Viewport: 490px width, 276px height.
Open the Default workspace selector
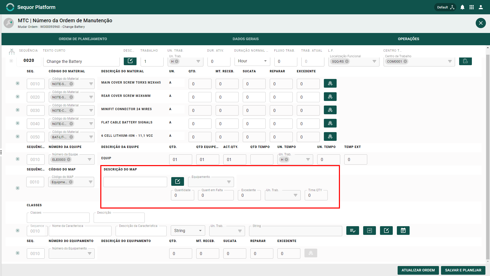pyautogui.click(x=445, y=7)
